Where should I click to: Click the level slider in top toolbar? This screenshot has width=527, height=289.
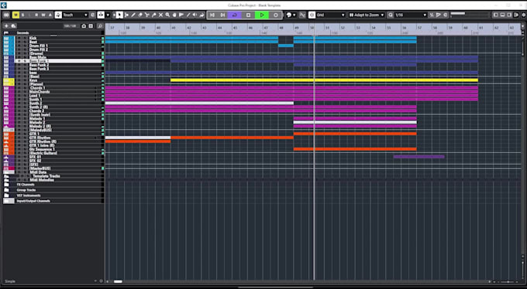click(x=470, y=14)
